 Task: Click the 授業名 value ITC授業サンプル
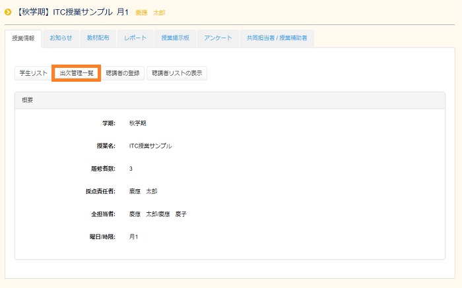[150, 146]
